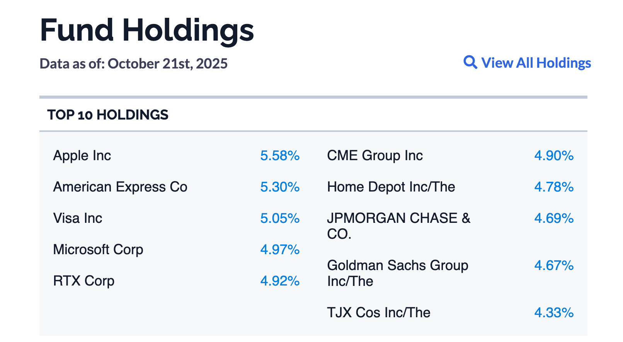
Task: Open the View All Holdings link
Action: pos(536,63)
